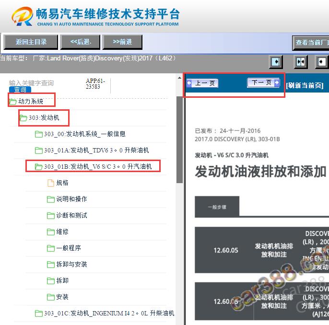Click the APP.61-23583 text

coord(95,84)
